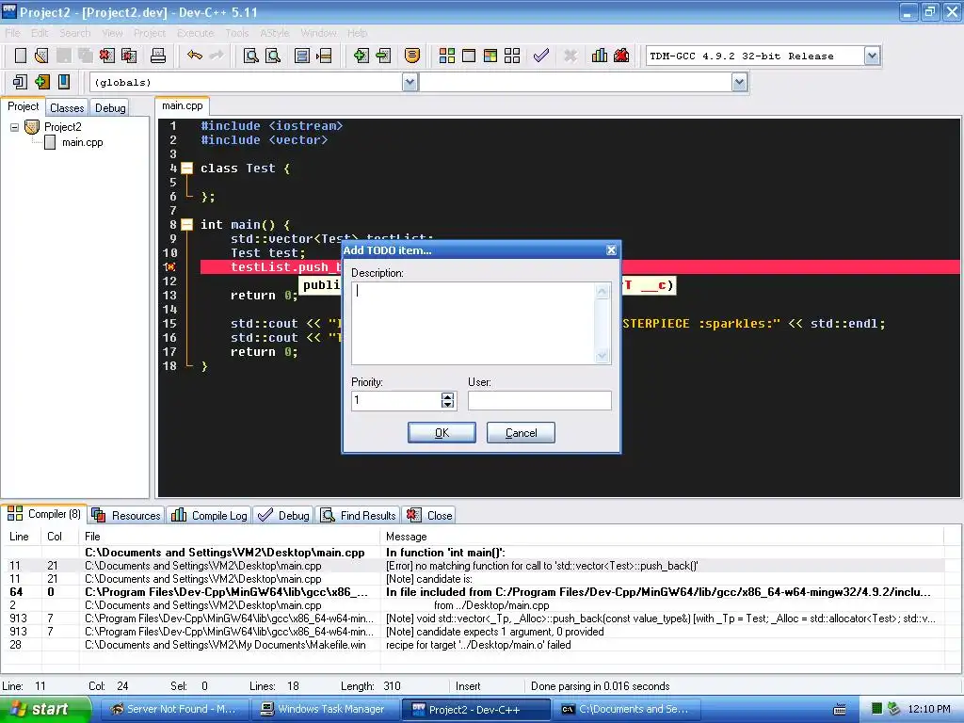Open the Tools menu
Image resolution: width=964 pixels, height=723 pixels.
236,33
